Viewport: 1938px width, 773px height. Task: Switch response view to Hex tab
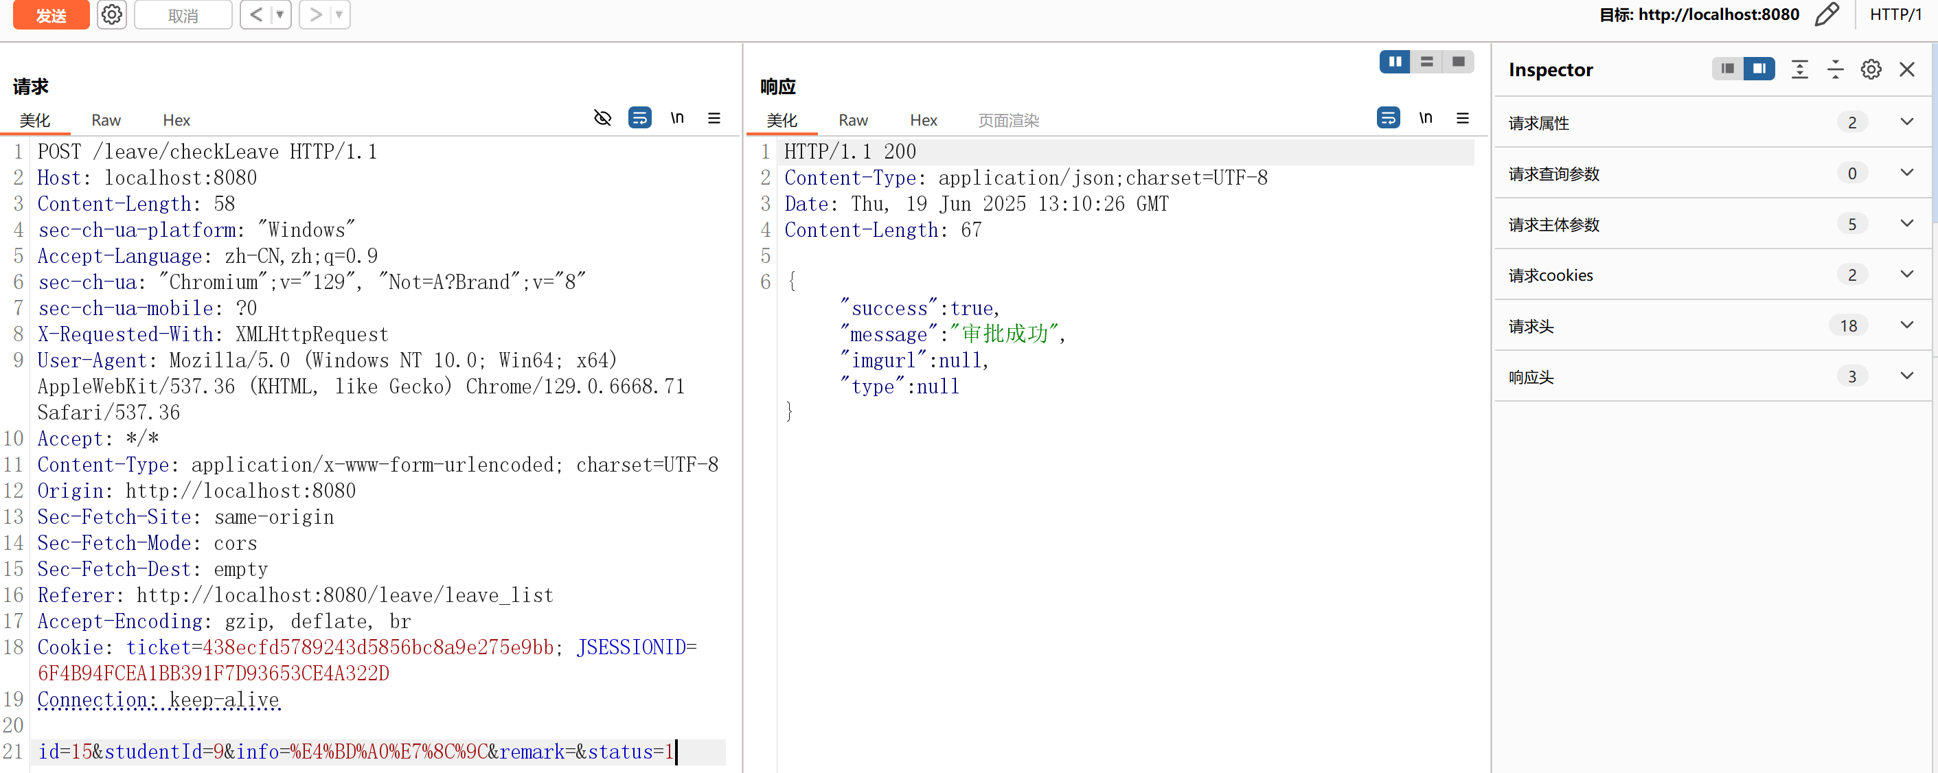tap(923, 119)
